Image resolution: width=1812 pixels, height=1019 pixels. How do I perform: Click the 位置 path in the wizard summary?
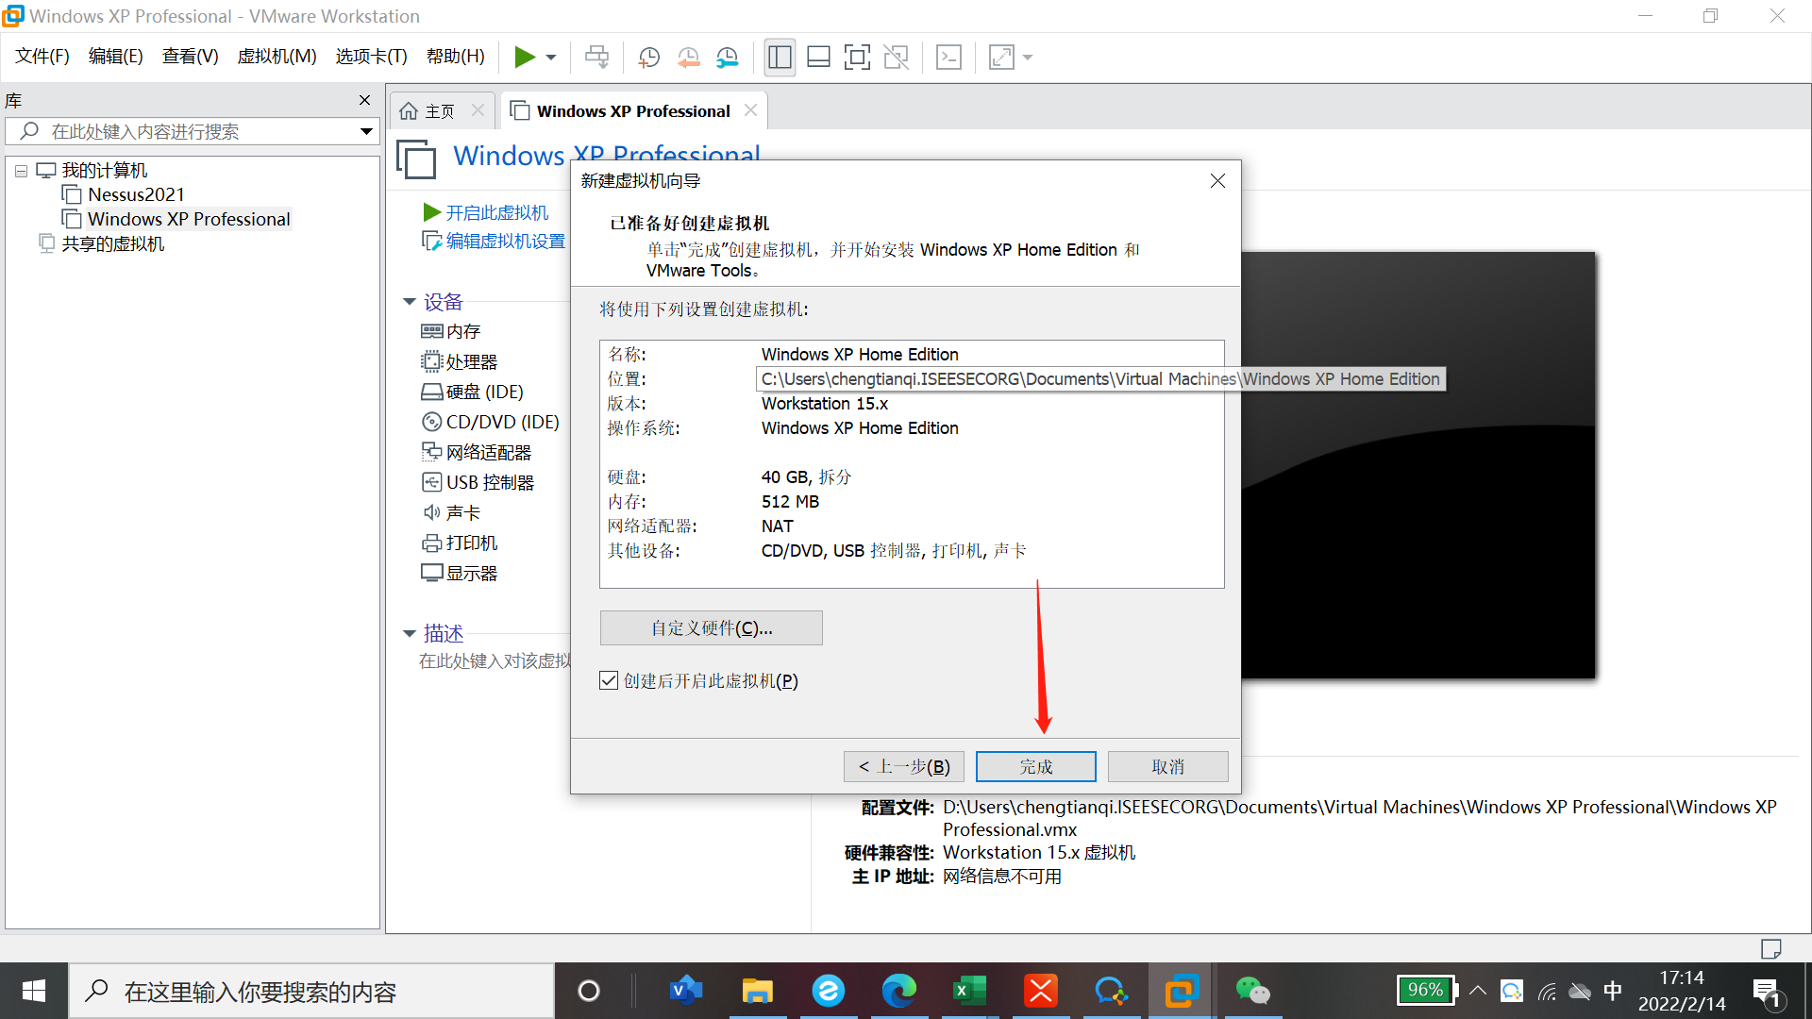pos(1100,378)
